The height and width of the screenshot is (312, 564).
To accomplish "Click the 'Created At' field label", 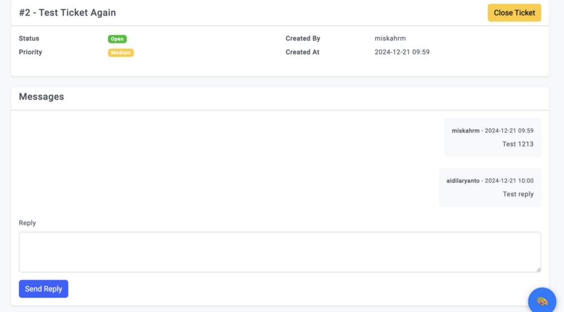I will pyautogui.click(x=302, y=52).
